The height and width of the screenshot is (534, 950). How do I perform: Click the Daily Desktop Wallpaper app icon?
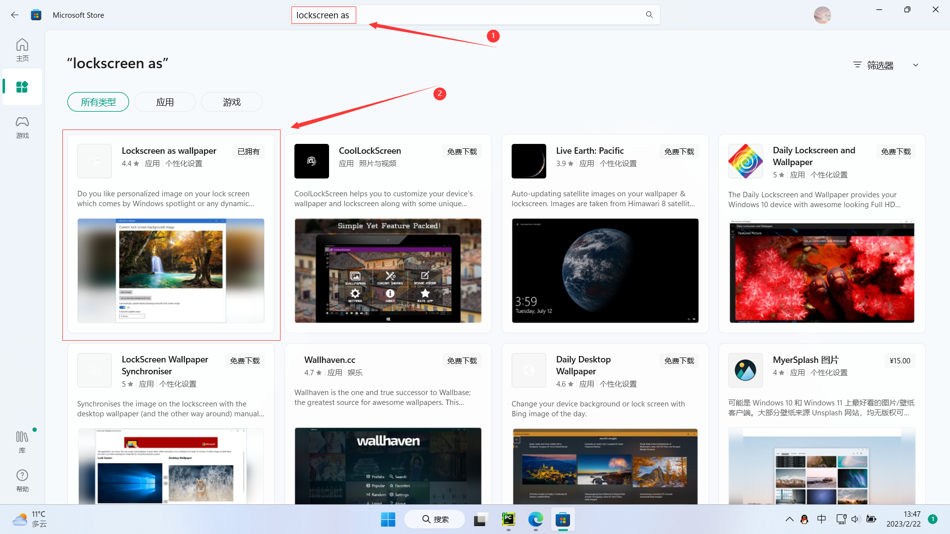(529, 370)
